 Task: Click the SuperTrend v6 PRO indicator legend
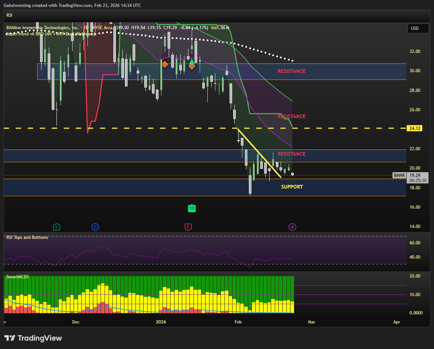pyautogui.click(x=51, y=34)
